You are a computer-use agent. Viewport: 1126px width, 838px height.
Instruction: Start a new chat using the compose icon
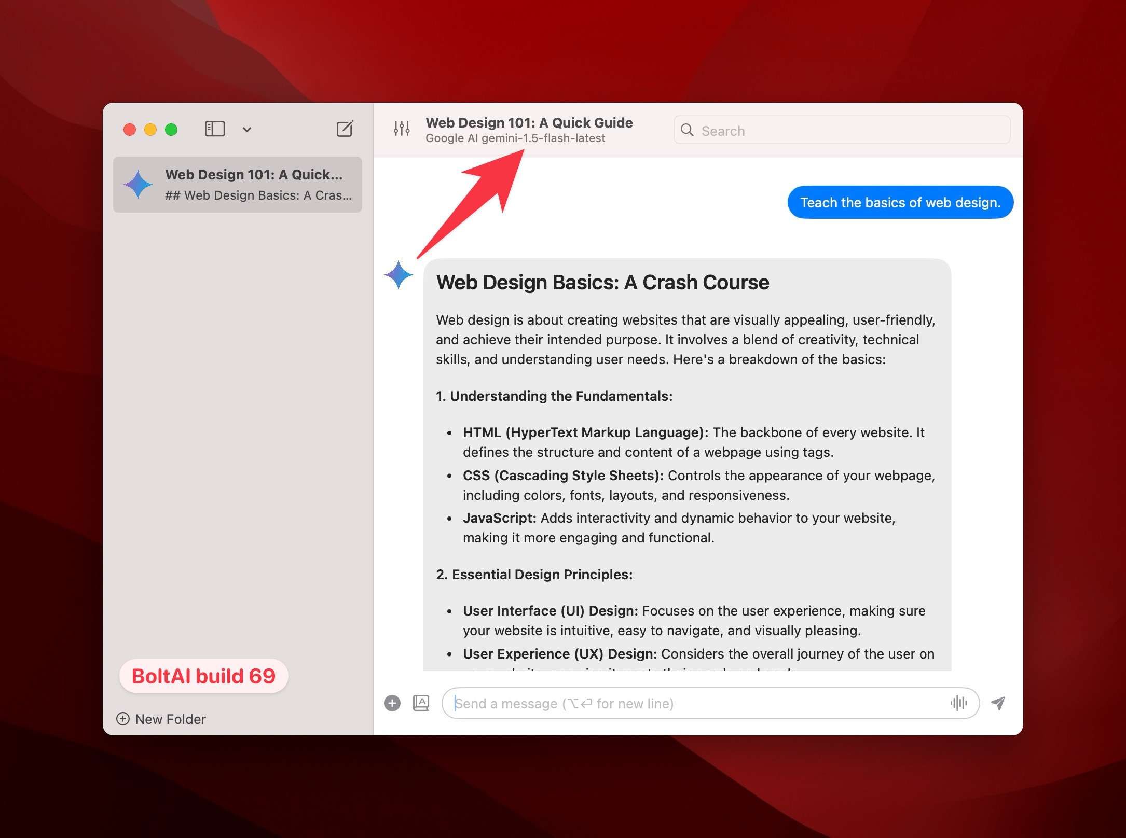[344, 129]
